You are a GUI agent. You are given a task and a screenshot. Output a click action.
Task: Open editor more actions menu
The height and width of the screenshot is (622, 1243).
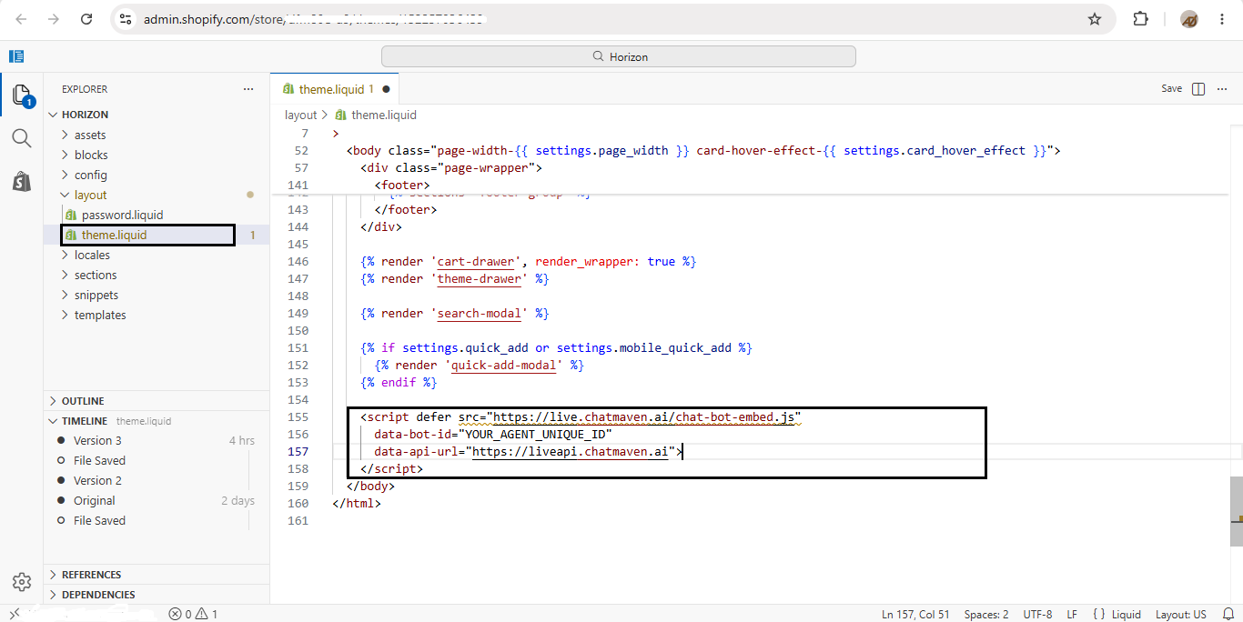click(x=1223, y=89)
